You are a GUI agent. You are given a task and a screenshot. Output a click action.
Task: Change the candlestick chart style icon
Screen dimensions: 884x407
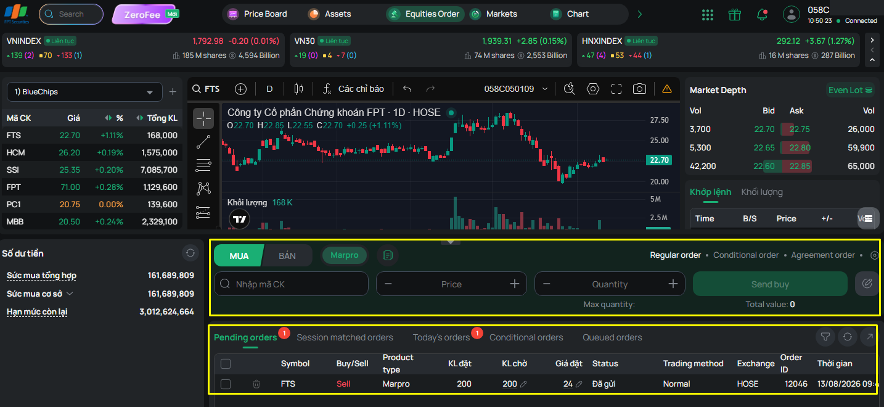click(299, 89)
